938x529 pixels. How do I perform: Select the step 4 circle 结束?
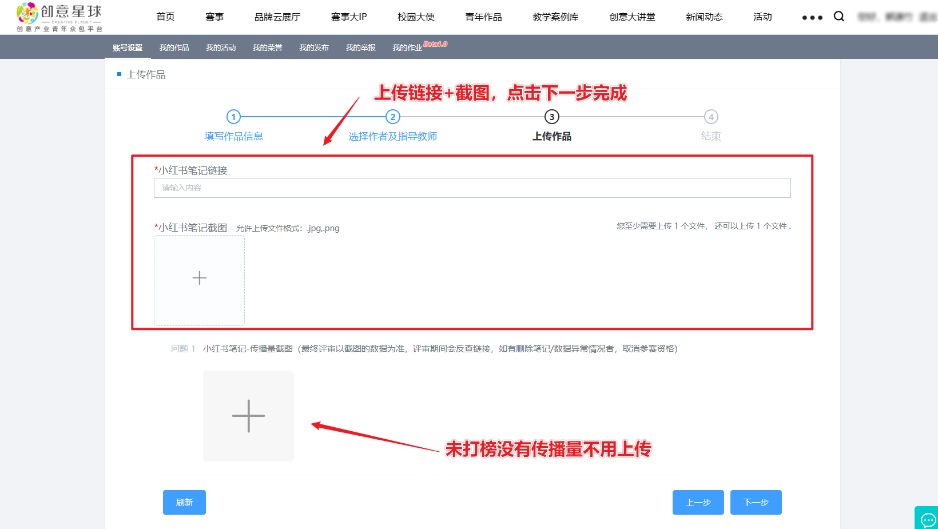(711, 117)
